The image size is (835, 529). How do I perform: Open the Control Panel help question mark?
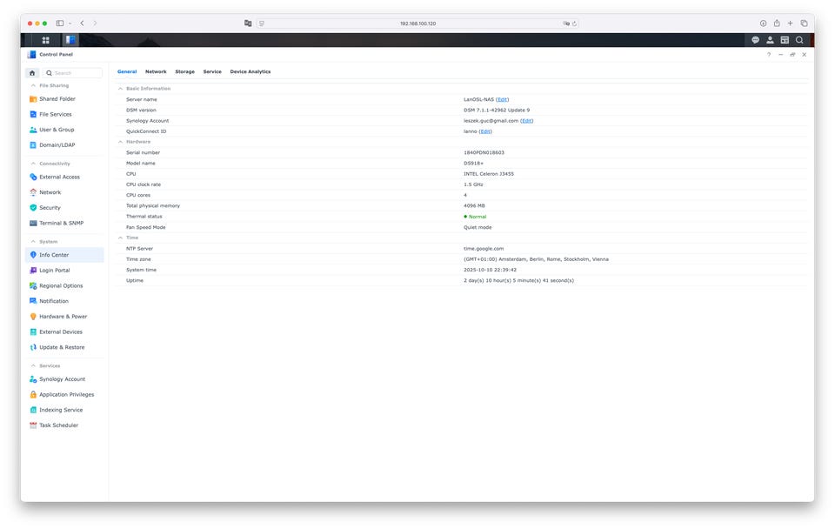pos(768,54)
